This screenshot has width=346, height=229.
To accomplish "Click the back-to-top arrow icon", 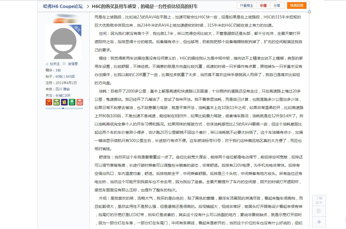I will (x=319, y=222).
